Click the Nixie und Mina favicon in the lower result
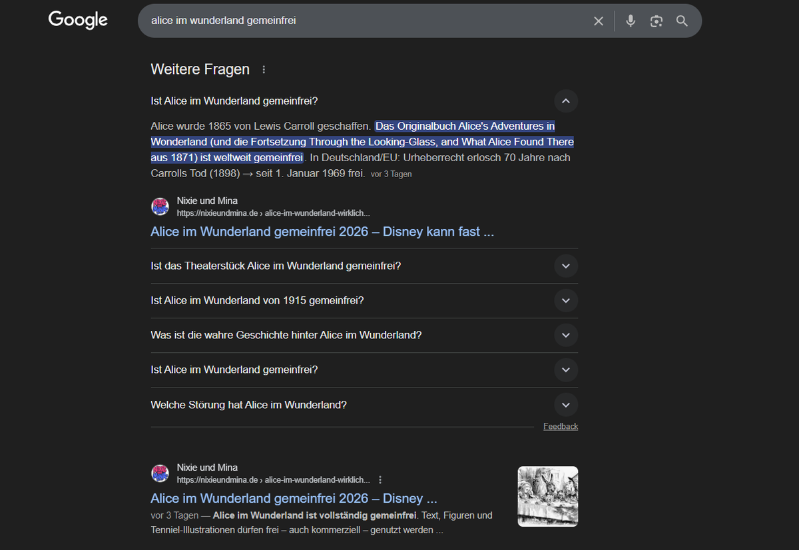 160,473
